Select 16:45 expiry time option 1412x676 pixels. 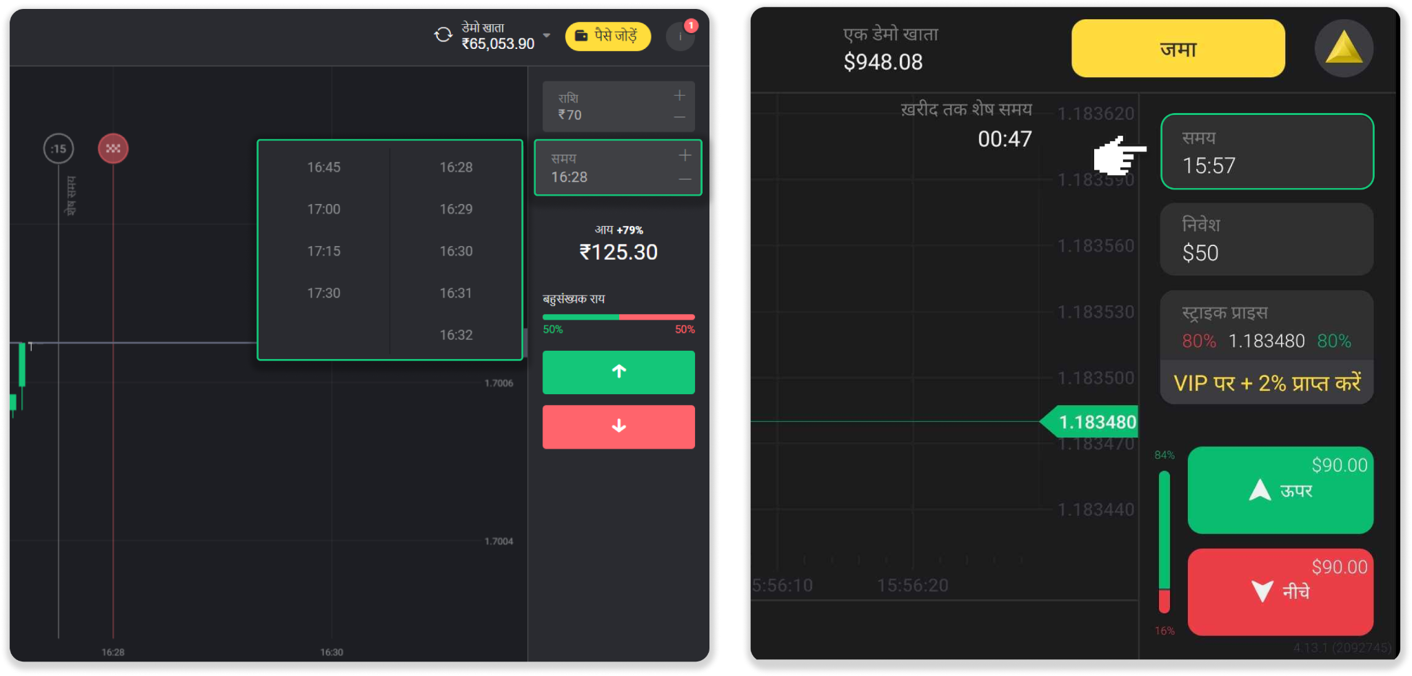pos(323,167)
